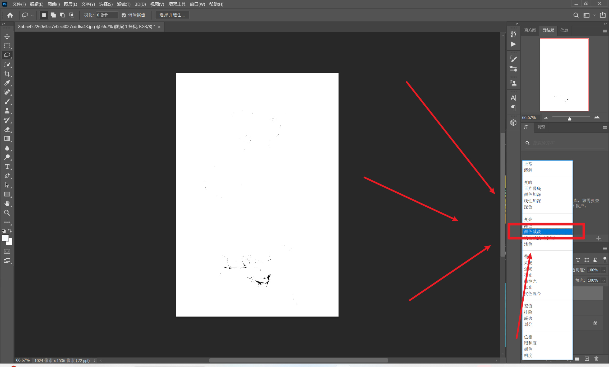Click the Home icon in options bar
609x367 pixels.
coord(10,15)
